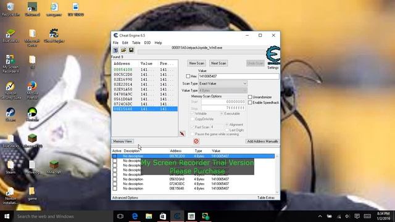Search the web and Windows box
395x222 pixels.
click(63, 216)
